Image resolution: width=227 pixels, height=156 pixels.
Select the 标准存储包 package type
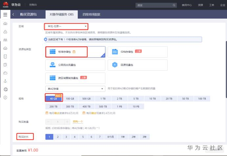[75, 52]
